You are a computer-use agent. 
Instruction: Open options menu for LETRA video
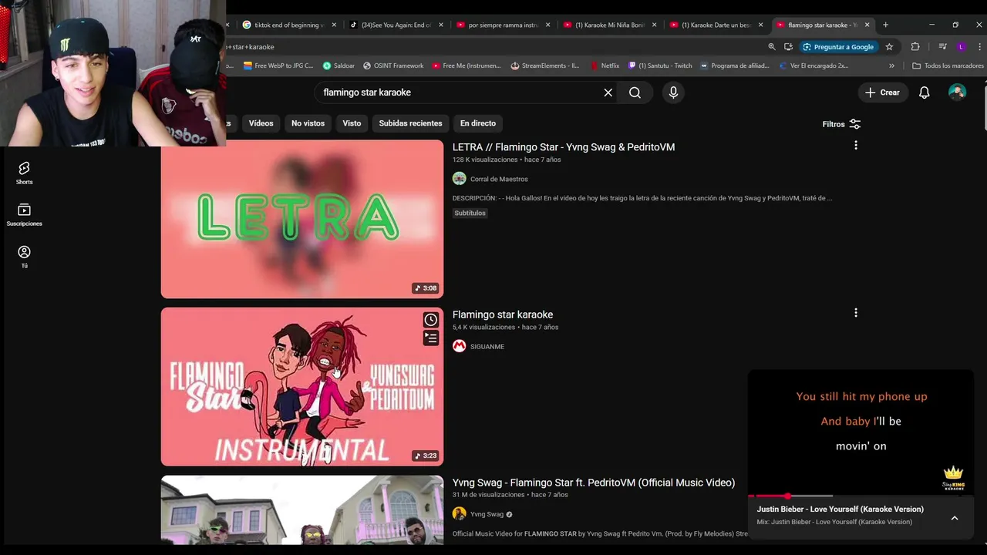[855, 146]
